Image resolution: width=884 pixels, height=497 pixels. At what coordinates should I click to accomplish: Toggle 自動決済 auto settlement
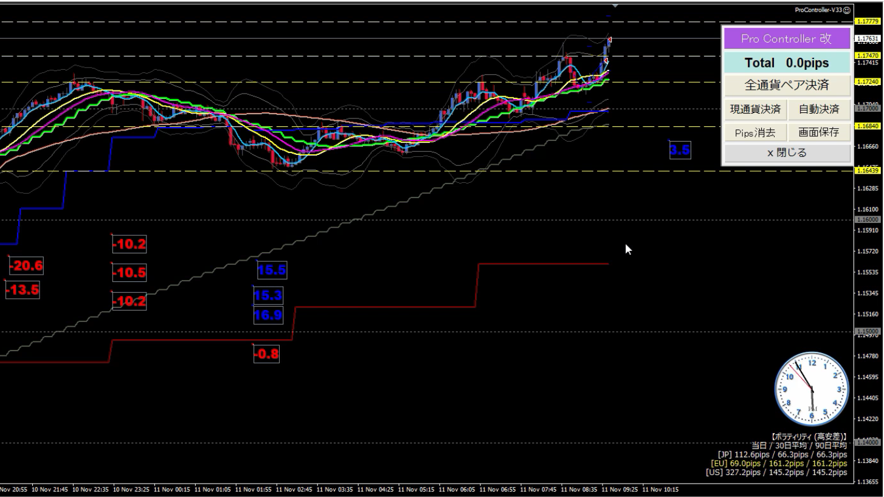818,110
